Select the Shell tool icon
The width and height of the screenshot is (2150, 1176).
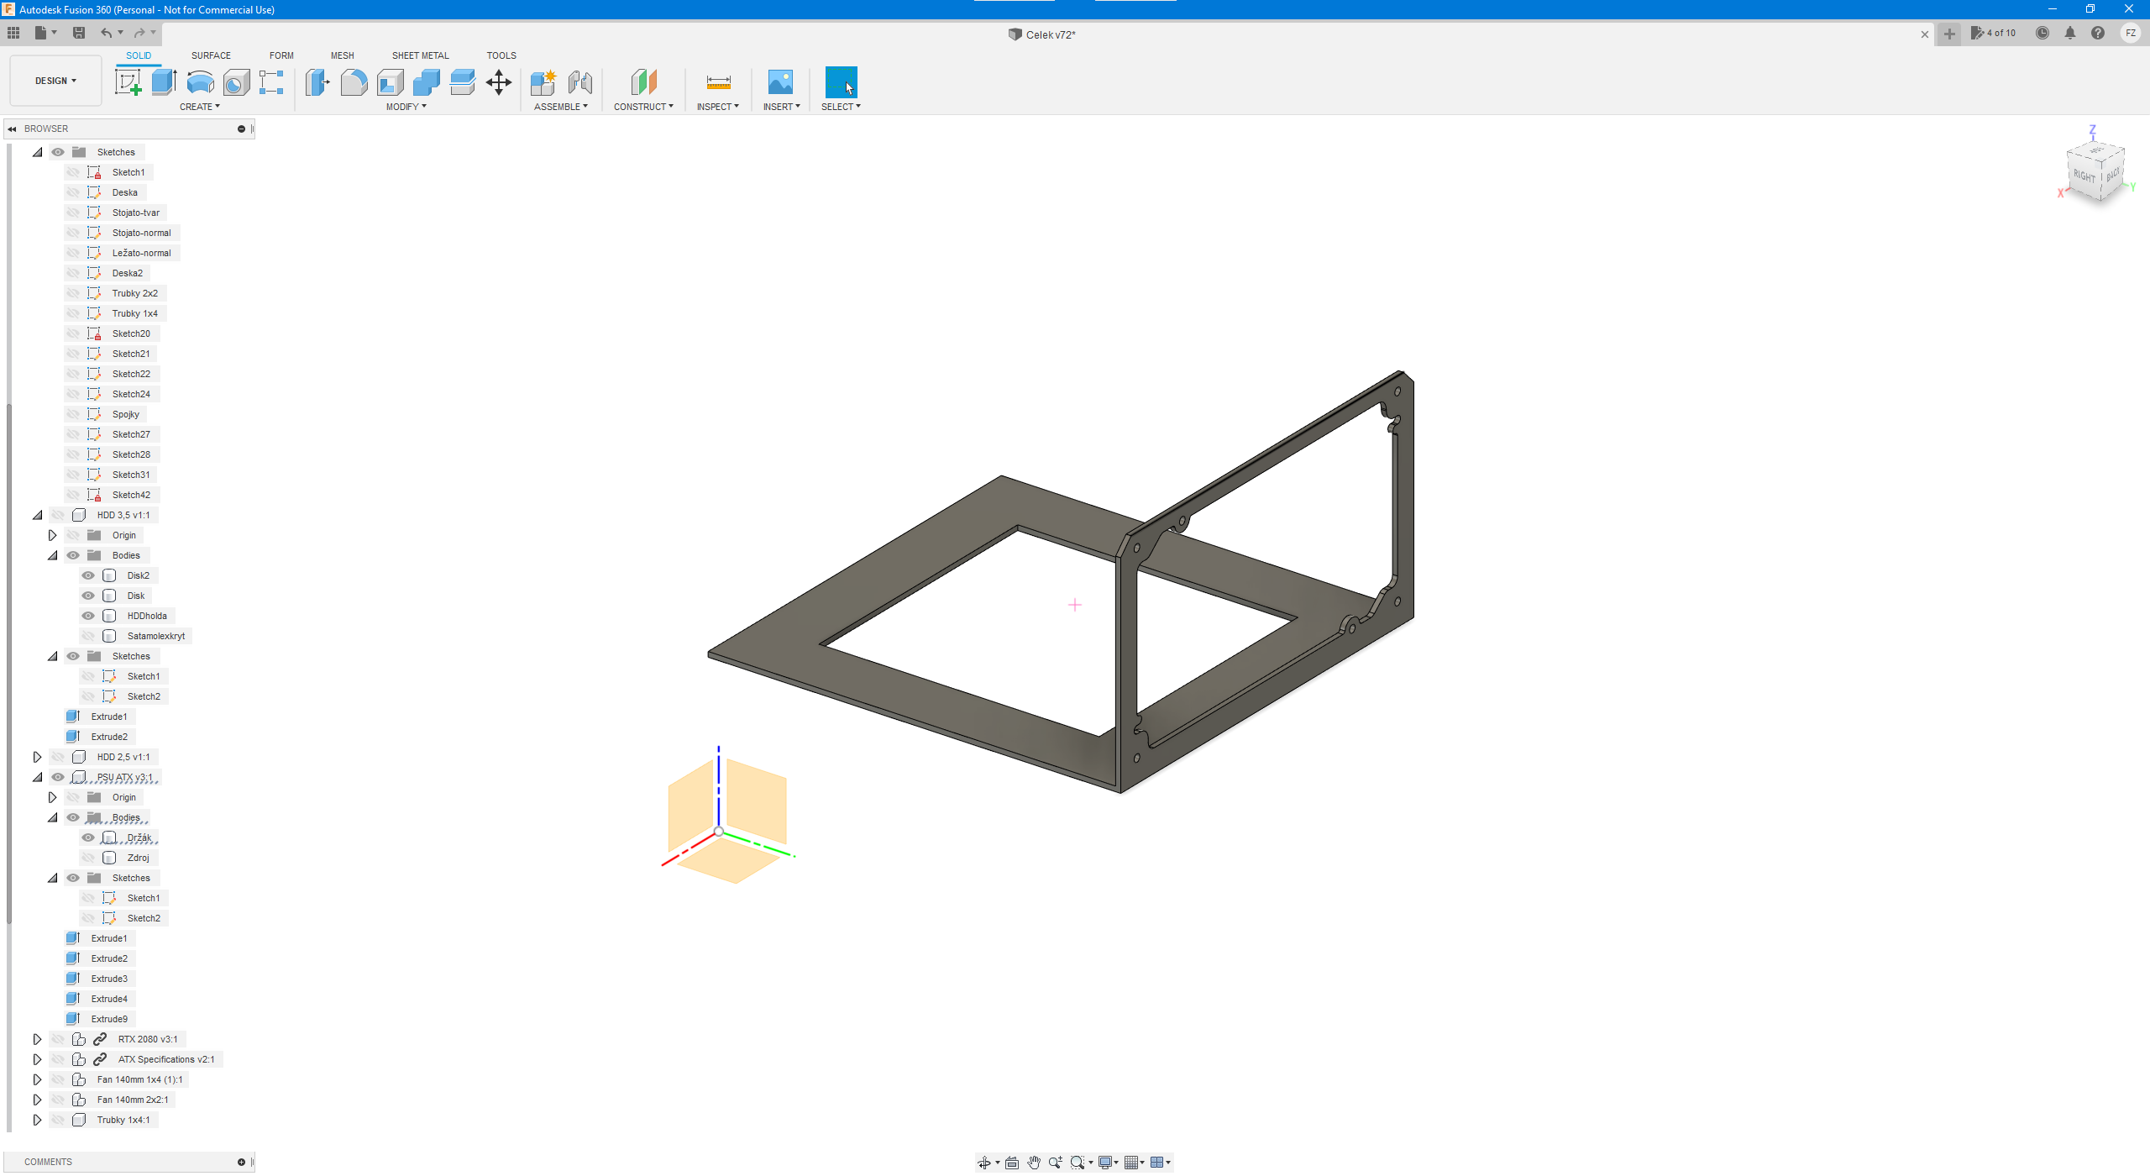390,82
